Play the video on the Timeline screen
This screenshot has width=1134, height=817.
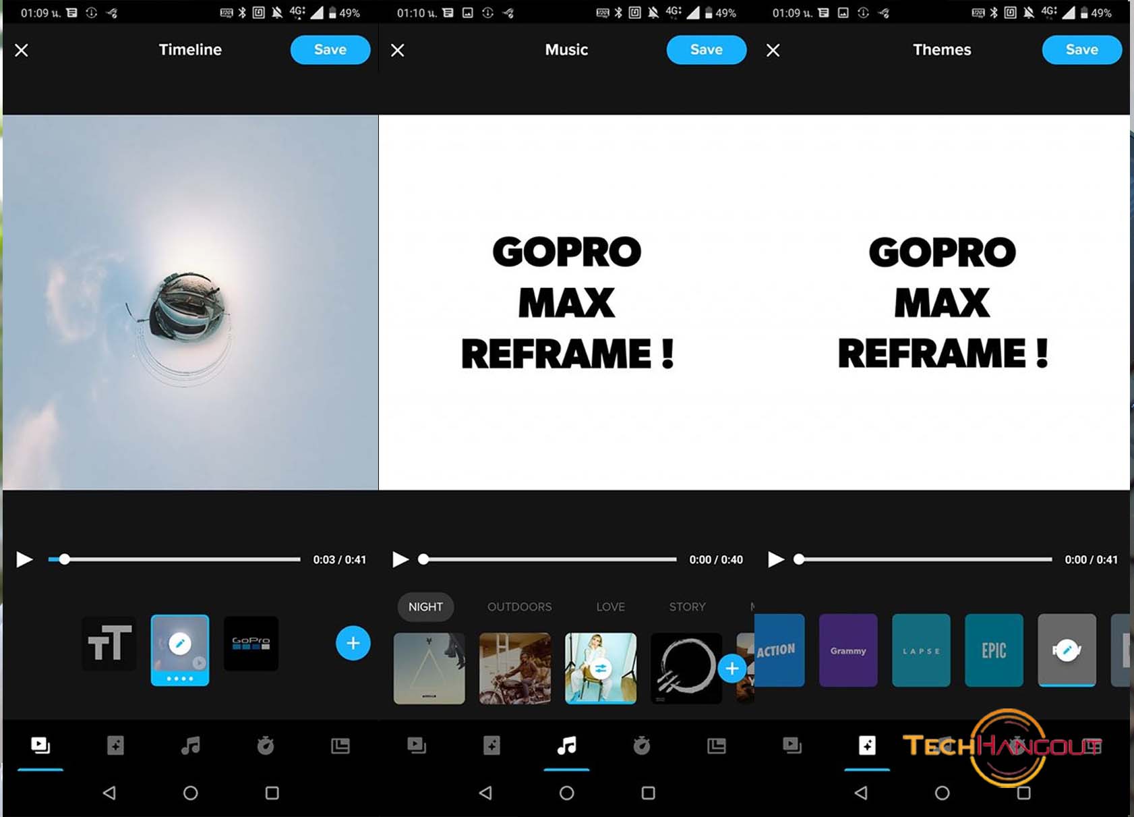[x=24, y=559]
